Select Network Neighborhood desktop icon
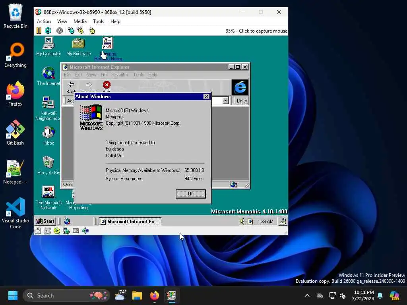The height and width of the screenshot is (305, 407). pyautogui.click(x=48, y=108)
